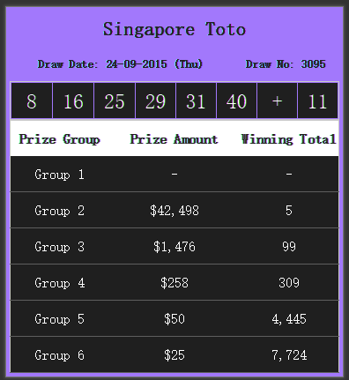Select winning number 40 box
The width and height of the screenshot is (349, 380).
tap(236, 101)
